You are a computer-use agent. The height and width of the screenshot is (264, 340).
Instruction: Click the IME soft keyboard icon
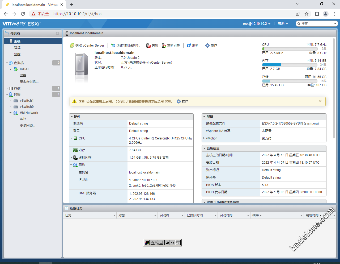(178, 243)
